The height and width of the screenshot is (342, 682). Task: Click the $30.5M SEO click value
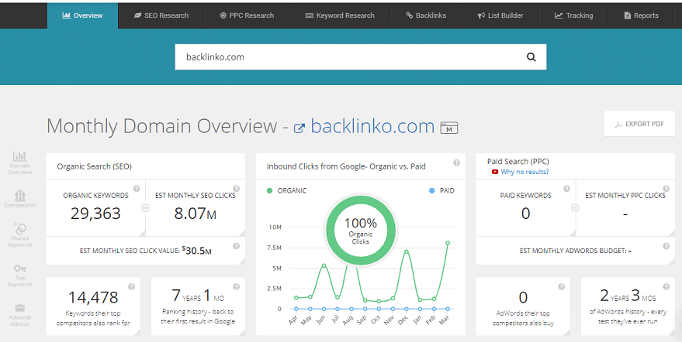(196, 251)
